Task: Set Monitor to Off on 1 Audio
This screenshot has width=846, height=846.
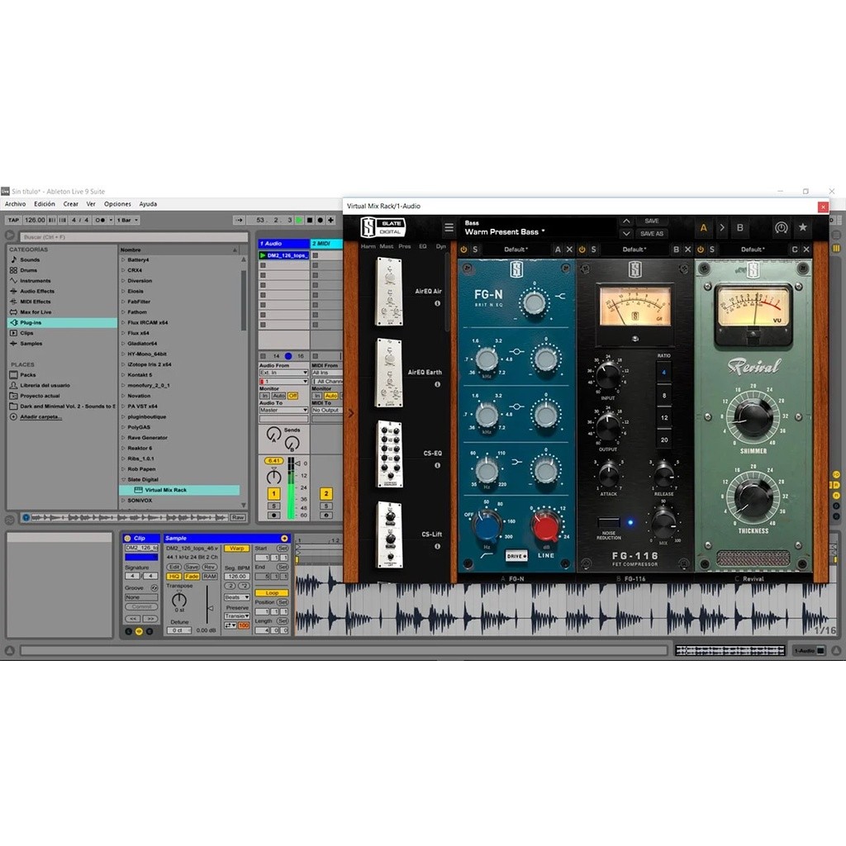Action: tap(293, 396)
